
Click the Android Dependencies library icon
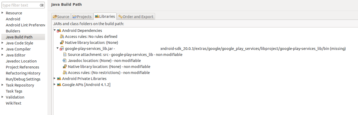(x=59, y=31)
